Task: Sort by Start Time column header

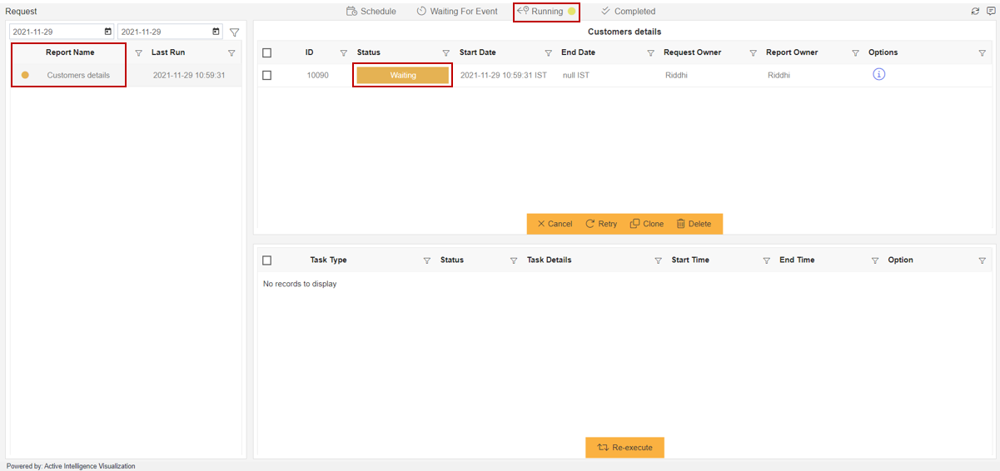Action: tap(690, 260)
